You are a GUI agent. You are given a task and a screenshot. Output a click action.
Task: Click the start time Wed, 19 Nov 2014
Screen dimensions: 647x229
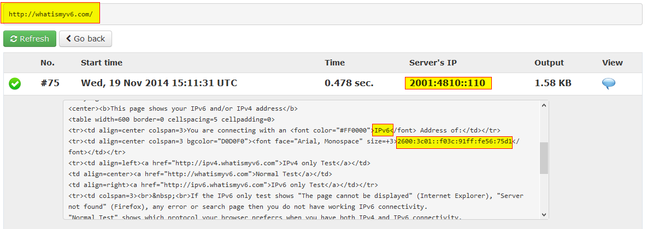pos(159,83)
